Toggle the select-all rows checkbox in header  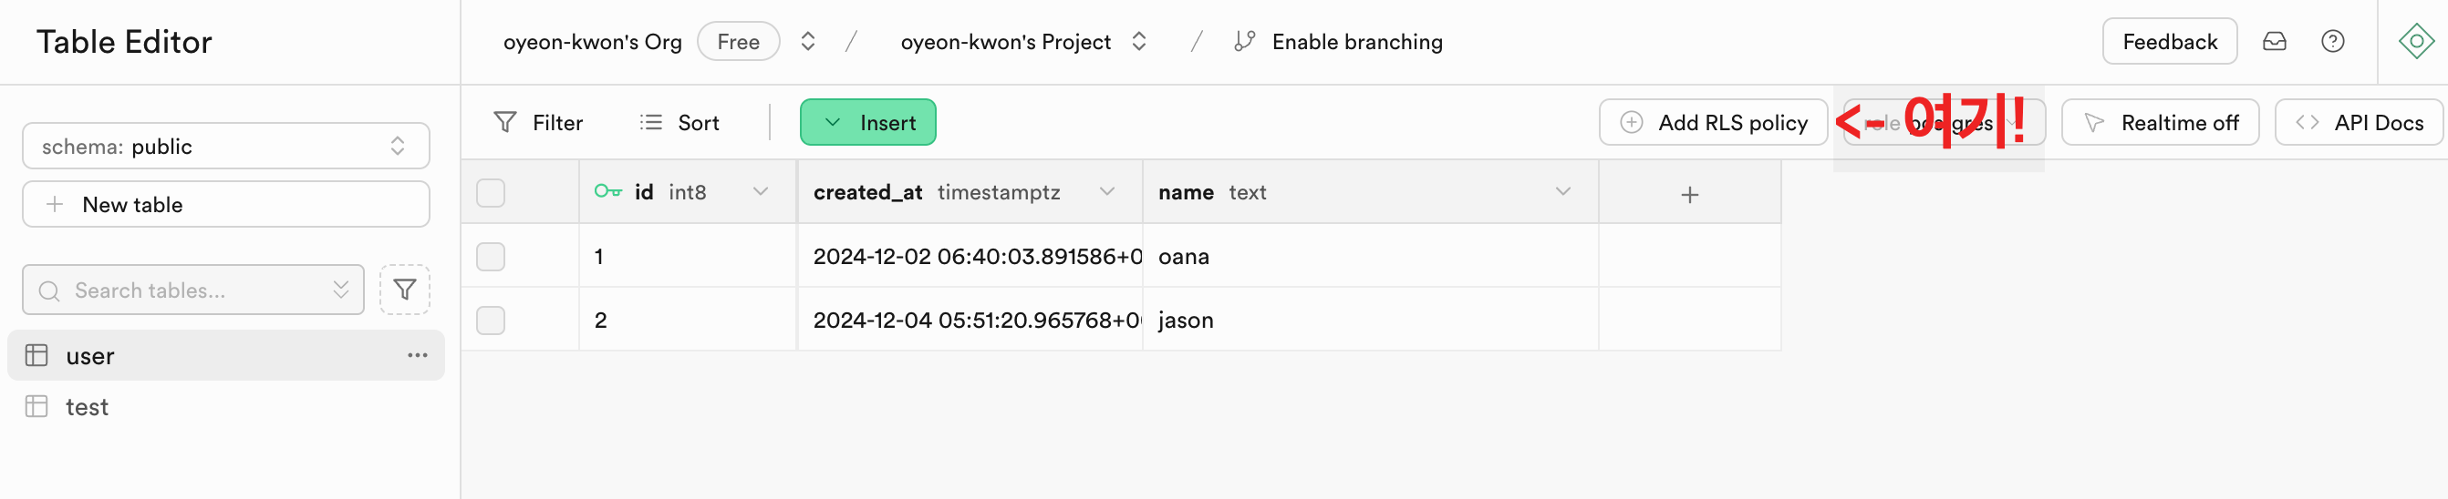pyautogui.click(x=491, y=194)
